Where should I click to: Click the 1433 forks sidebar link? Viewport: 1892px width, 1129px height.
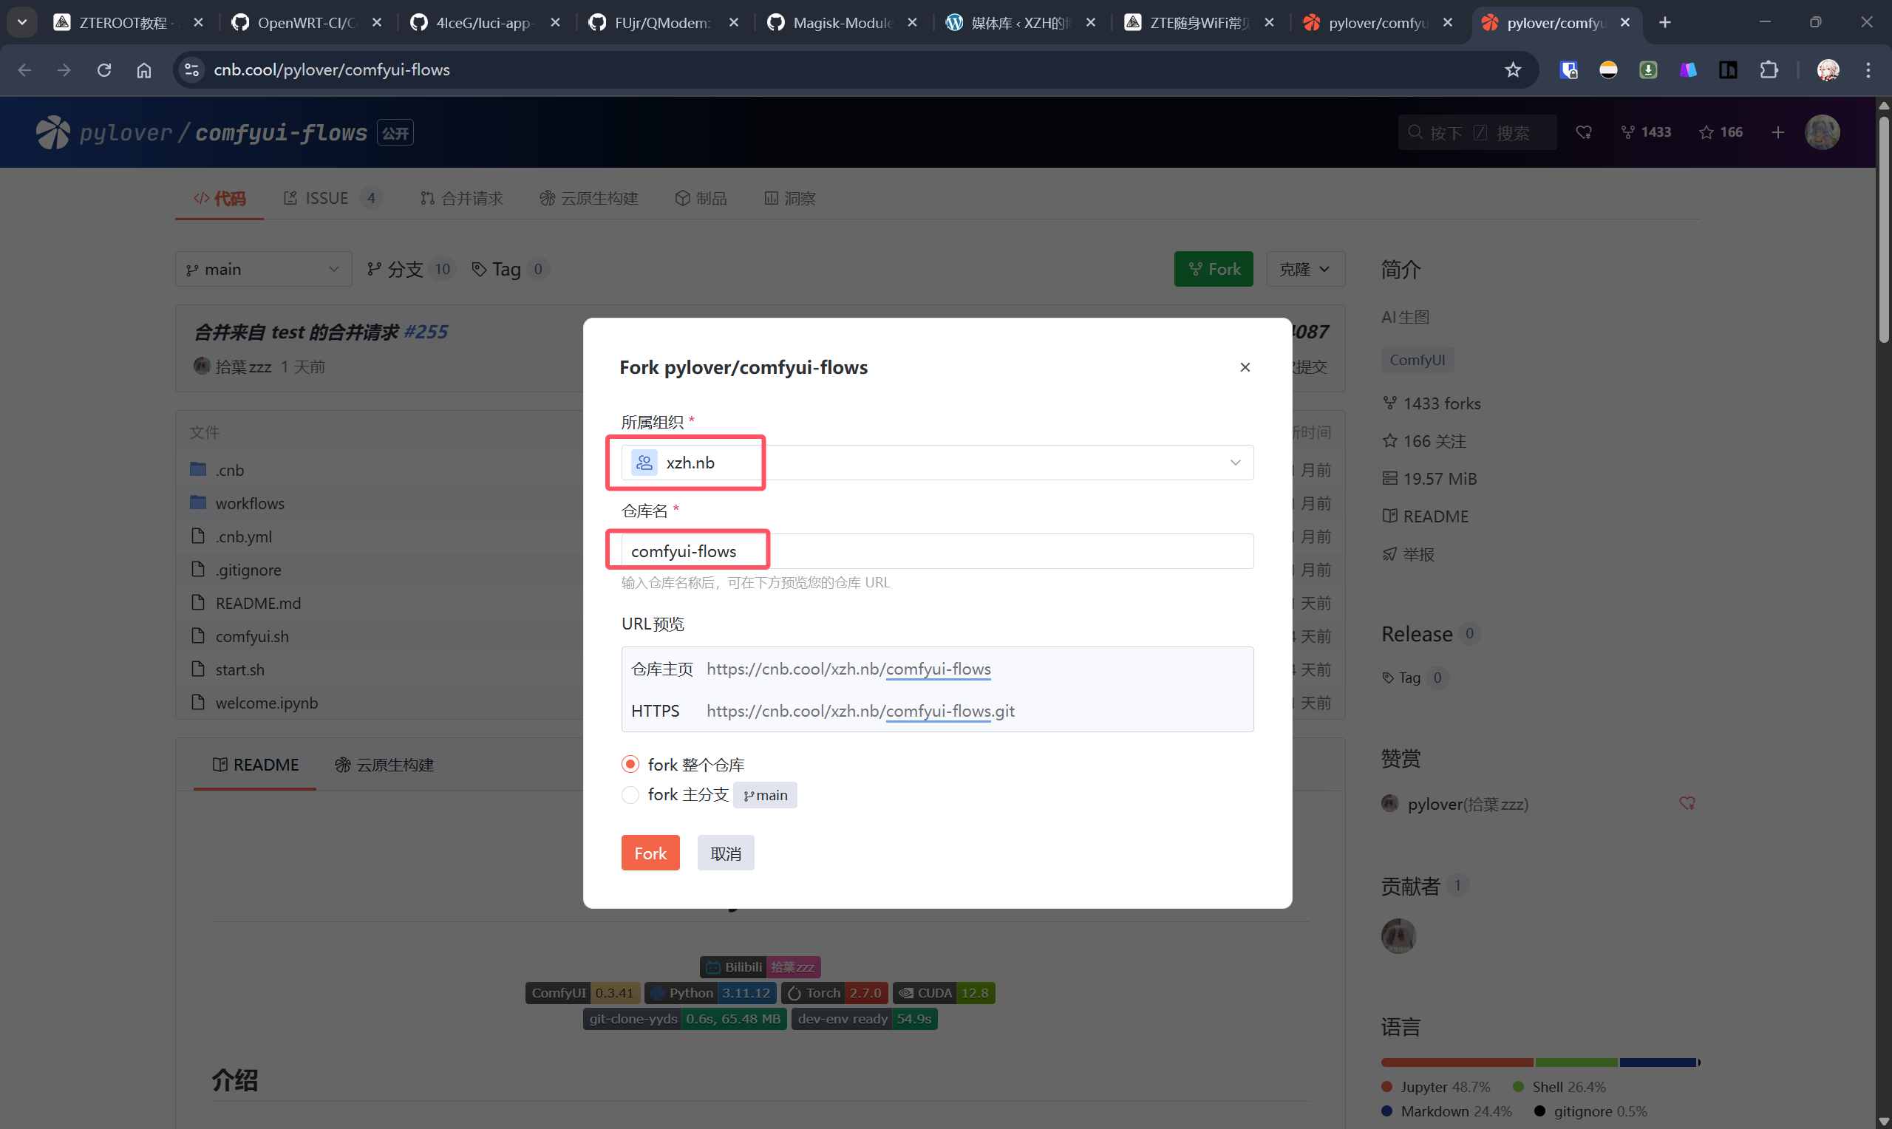pyautogui.click(x=1431, y=403)
